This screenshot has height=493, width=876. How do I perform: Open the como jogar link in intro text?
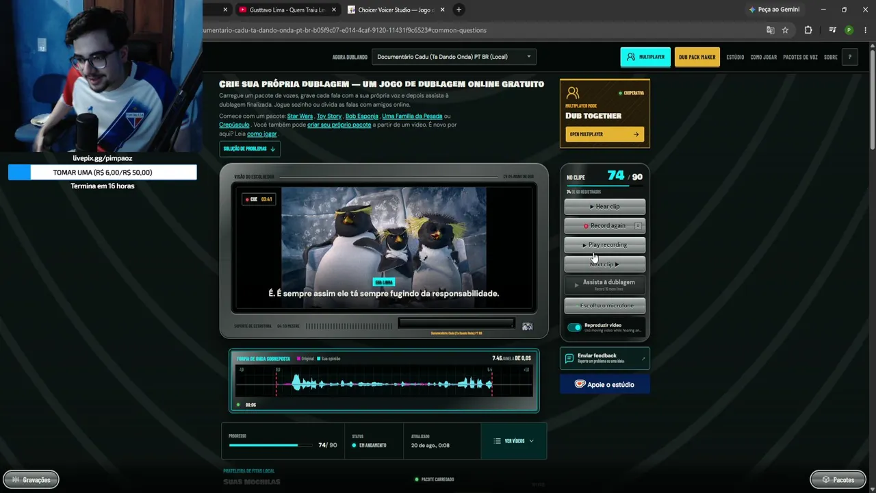coord(262,134)
